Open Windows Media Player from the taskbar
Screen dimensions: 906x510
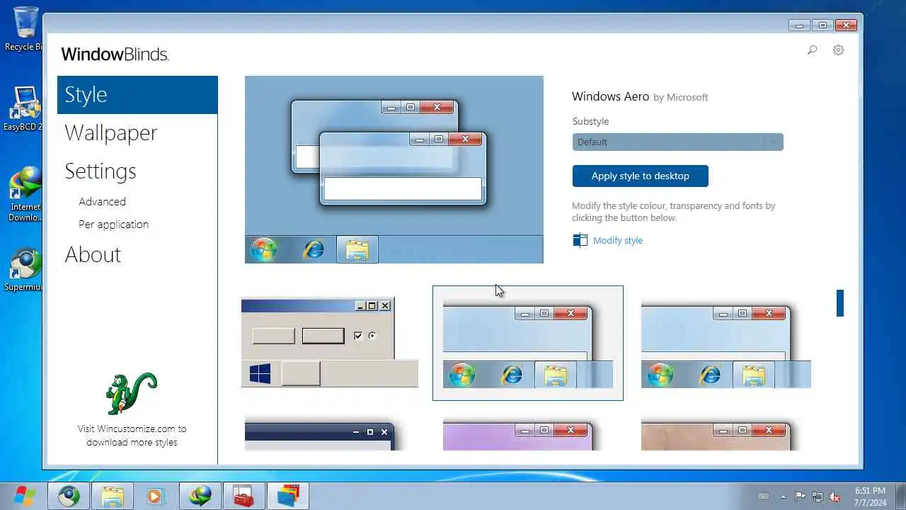click(154, 497)
